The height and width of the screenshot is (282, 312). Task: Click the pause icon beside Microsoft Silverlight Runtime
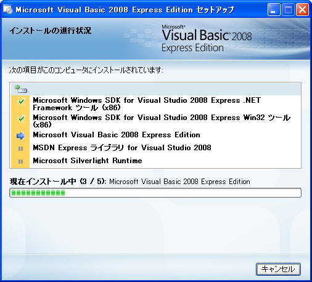pyautogui.click(x=20, y=161)
